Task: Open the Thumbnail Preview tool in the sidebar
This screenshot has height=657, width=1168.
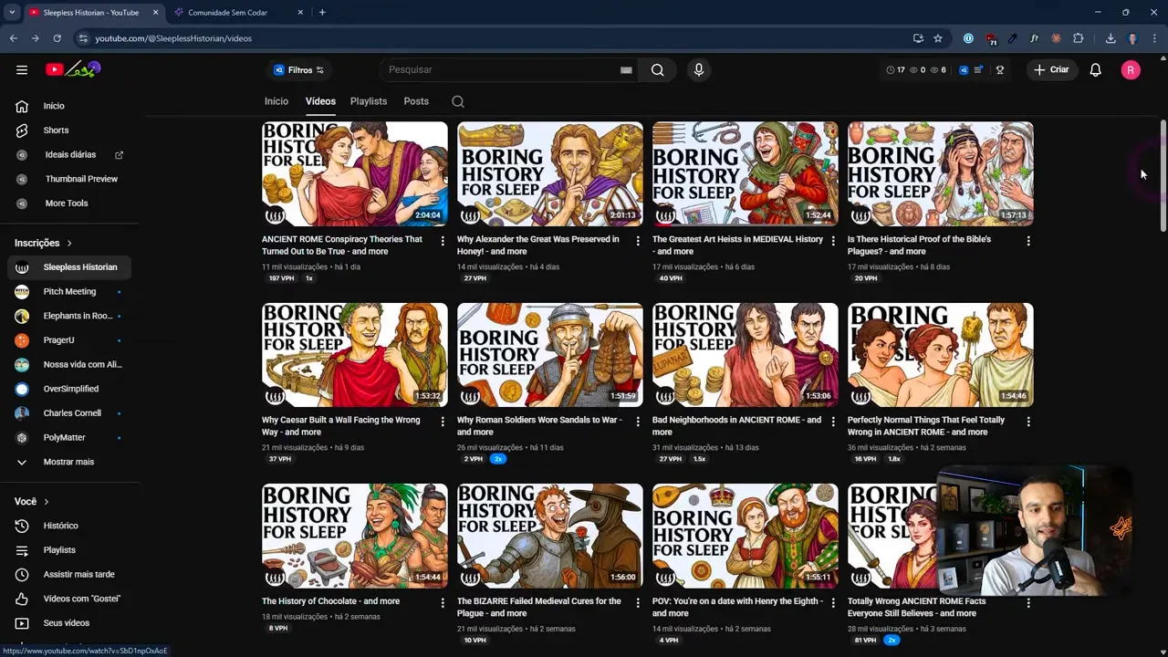Action: click(x=81, y=178)
